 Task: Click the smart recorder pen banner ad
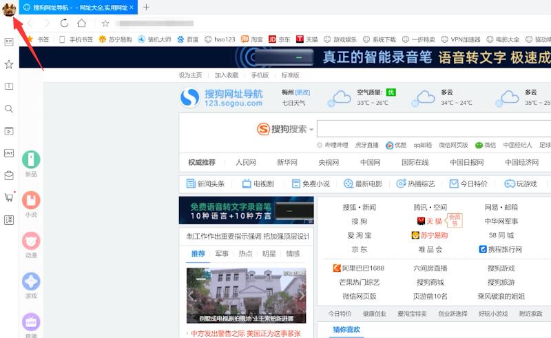[285, 57]
